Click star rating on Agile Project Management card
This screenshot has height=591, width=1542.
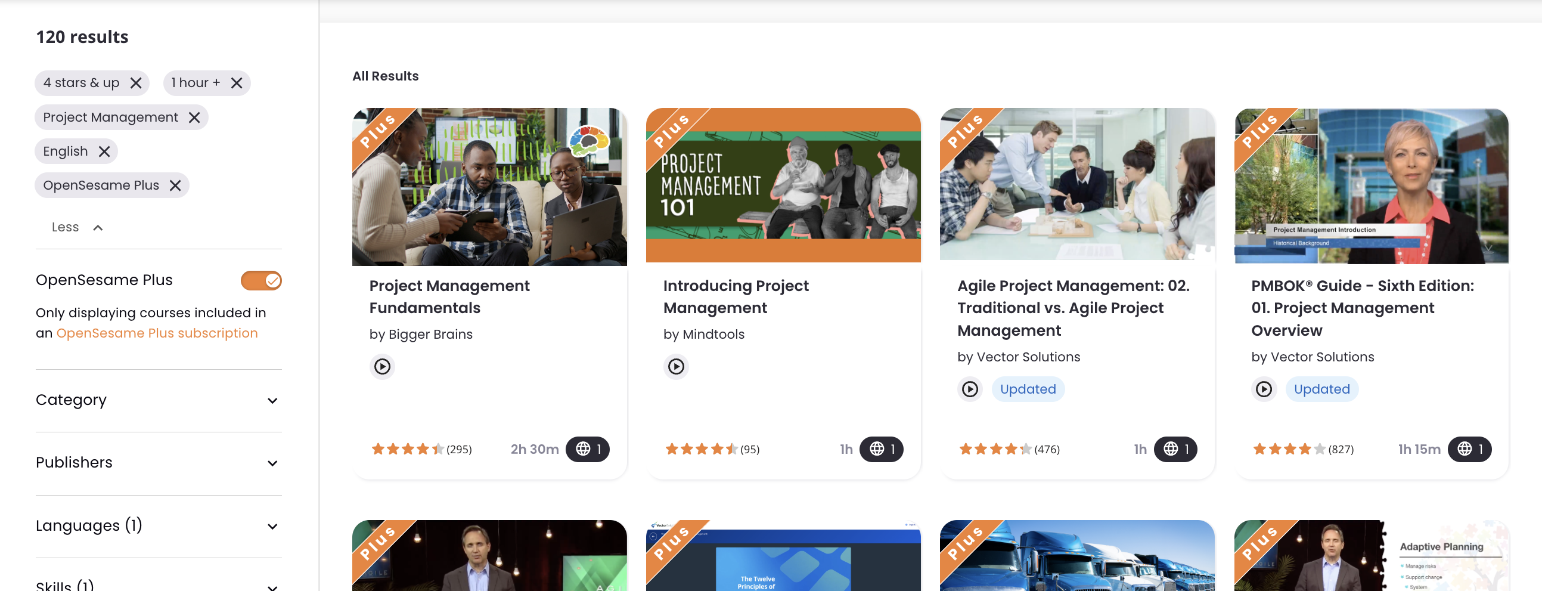coord(994,449)
